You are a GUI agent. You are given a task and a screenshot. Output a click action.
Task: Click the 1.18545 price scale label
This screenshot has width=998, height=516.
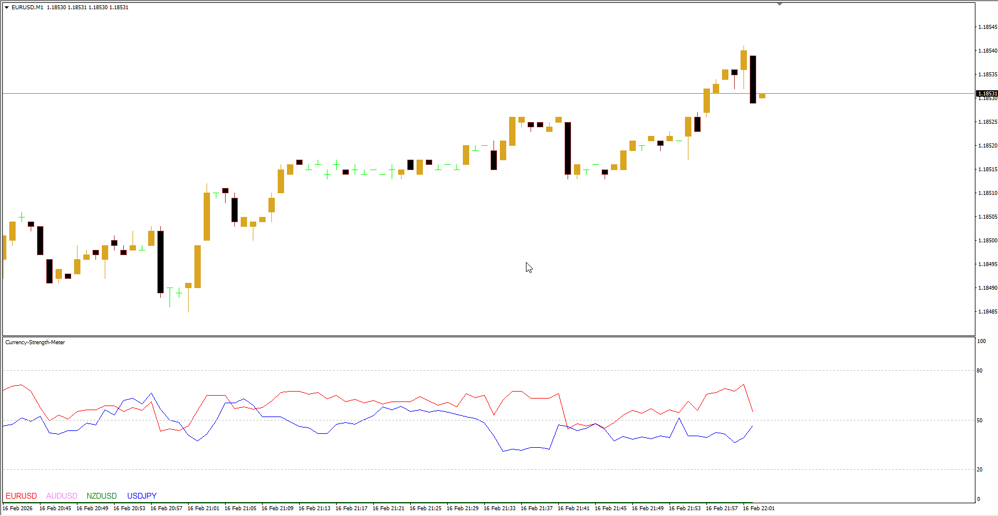(987, 27)
